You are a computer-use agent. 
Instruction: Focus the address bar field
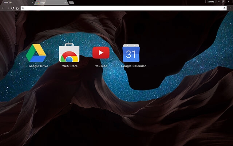[x=124, y=8]
